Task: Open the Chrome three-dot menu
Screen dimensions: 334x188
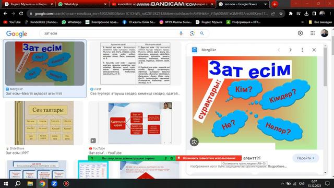Action: pyautogui.click(x=330, y=14)
